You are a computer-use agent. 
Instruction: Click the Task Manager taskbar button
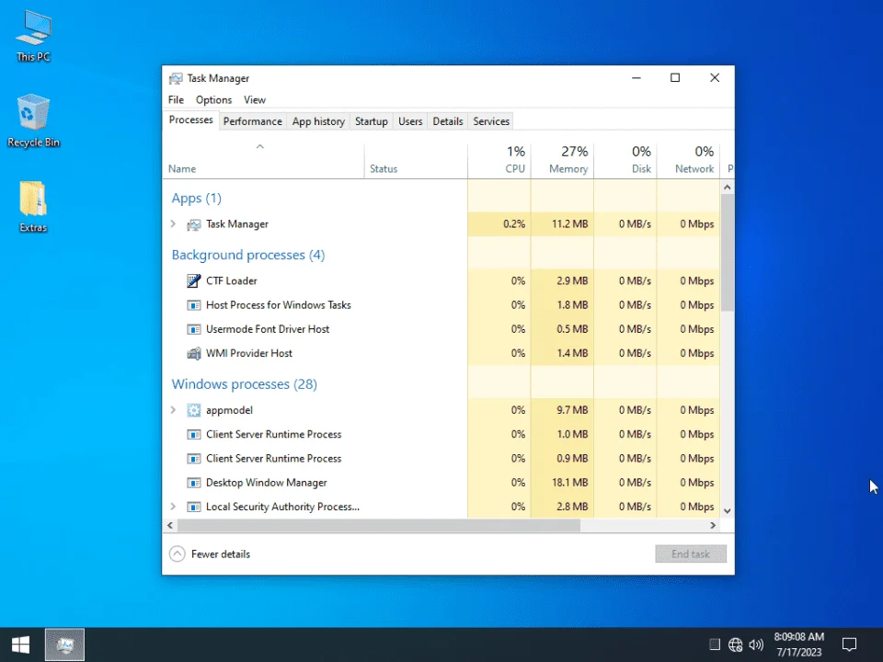(x=64, y=645)
